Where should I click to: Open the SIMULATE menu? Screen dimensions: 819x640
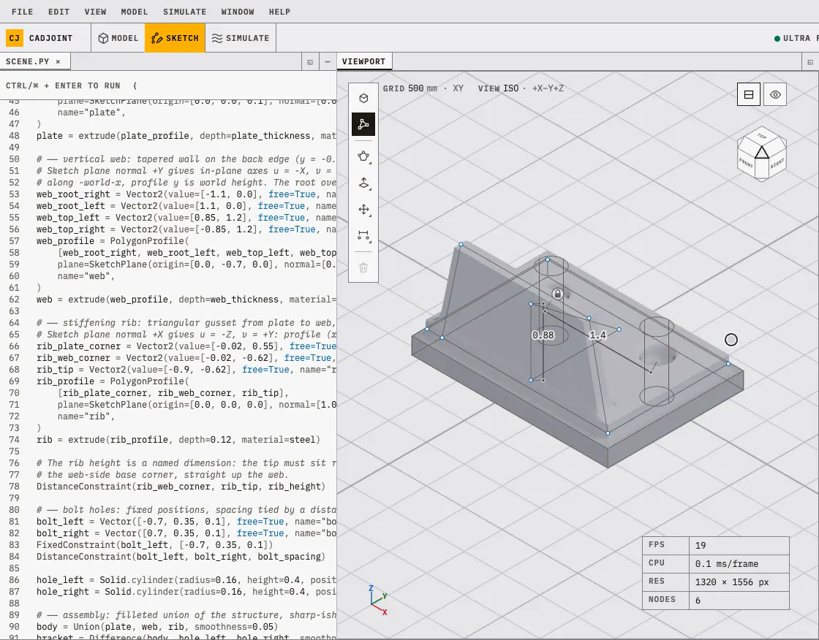[185, 12]
